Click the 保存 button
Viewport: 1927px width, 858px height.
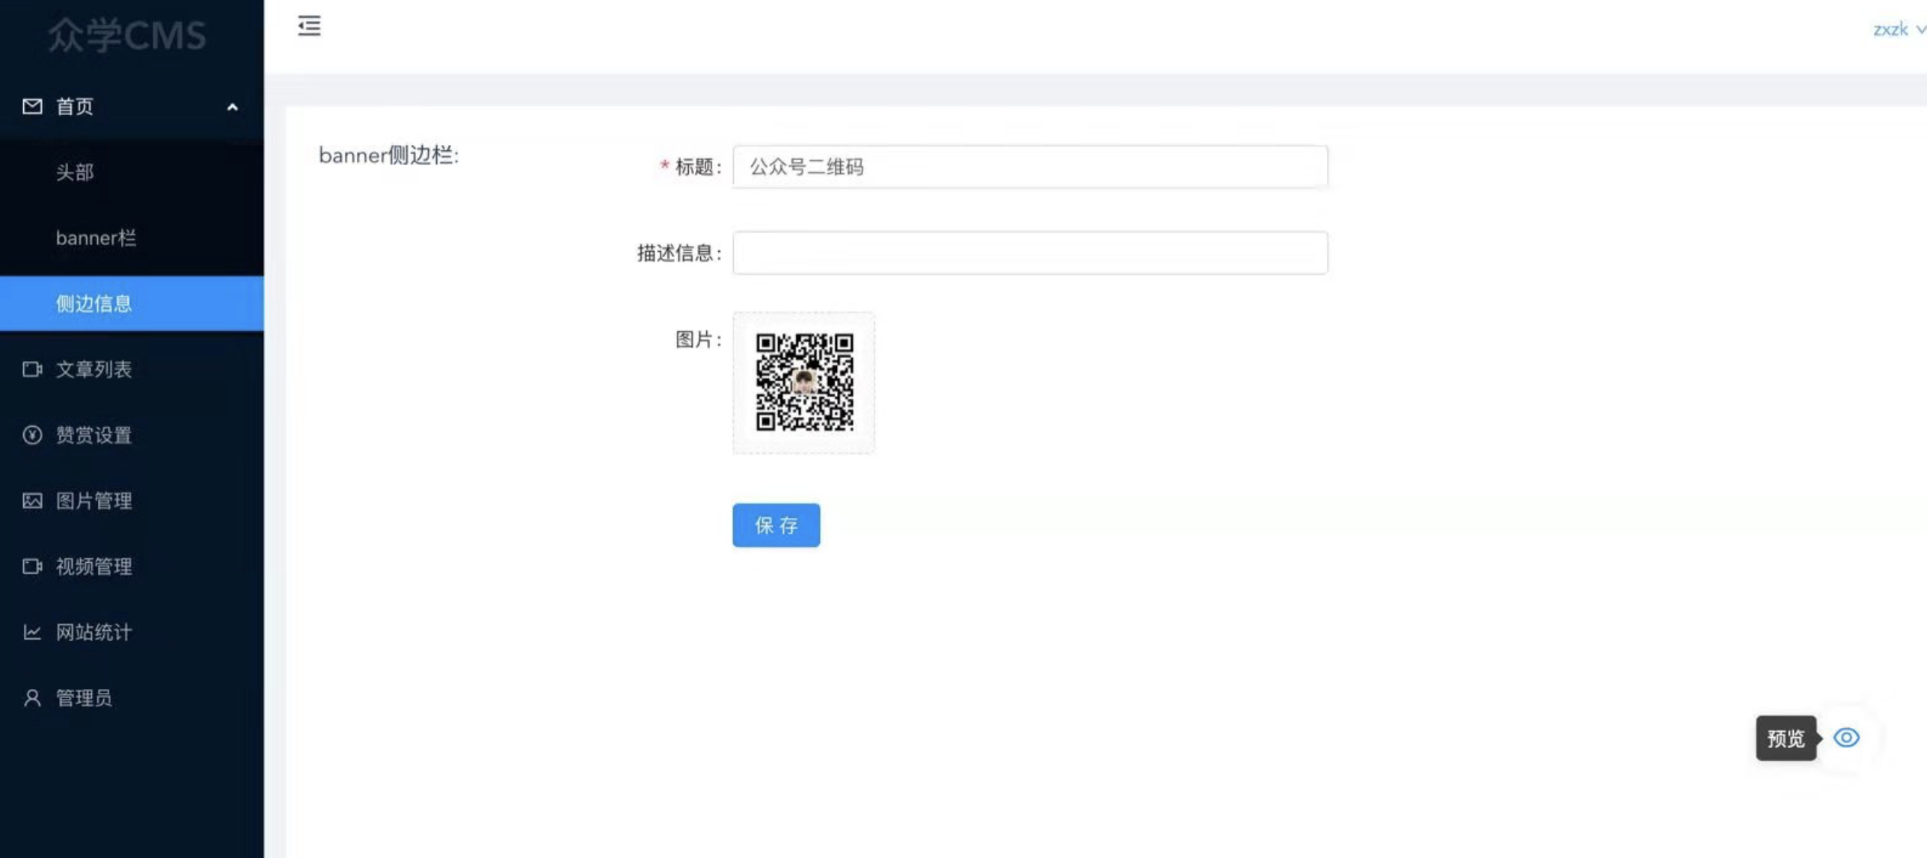[x=776, y=525]
